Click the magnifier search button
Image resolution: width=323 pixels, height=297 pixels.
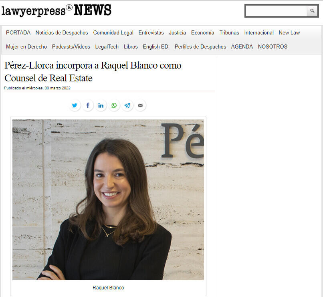coord(312,11)
